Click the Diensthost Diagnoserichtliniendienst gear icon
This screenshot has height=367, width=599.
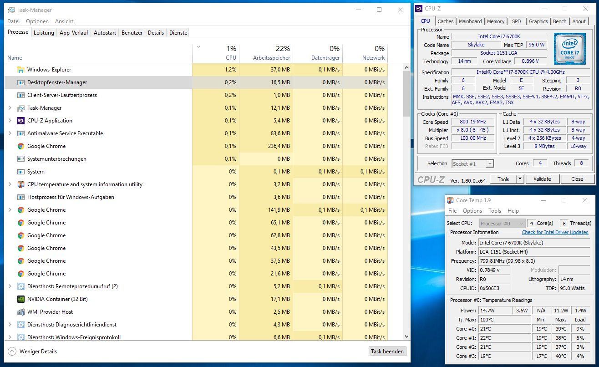tap(20, 325)
